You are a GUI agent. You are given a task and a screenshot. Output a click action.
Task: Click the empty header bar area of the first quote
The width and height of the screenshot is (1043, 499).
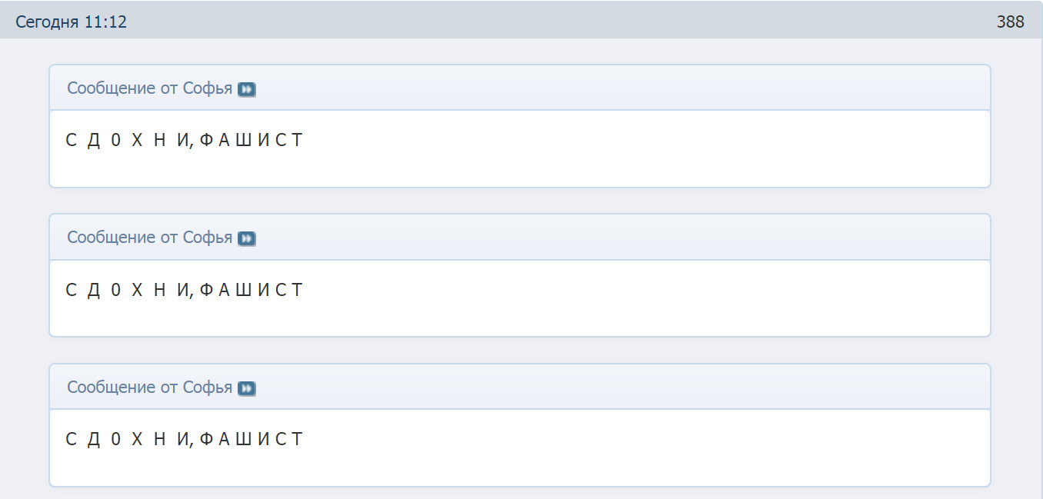[x=615, y=88]
